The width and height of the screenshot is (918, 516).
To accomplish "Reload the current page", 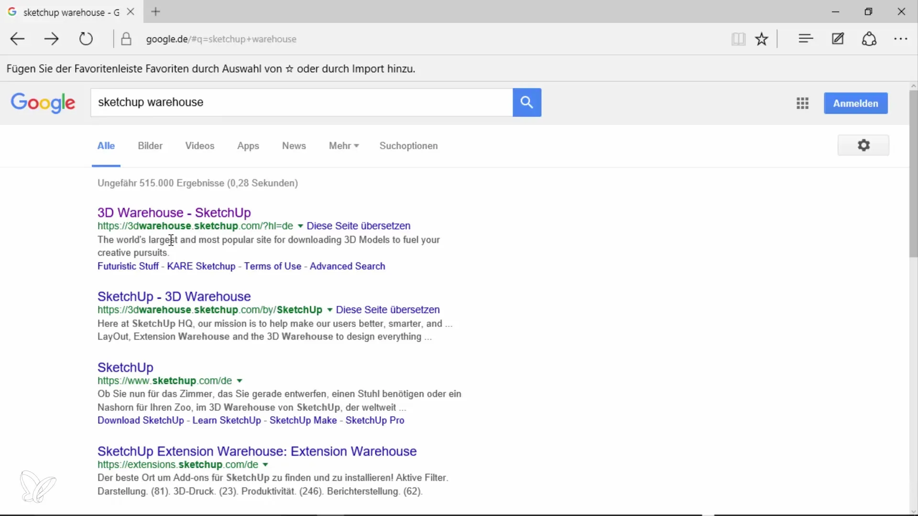I will click(x=86, y=39).
